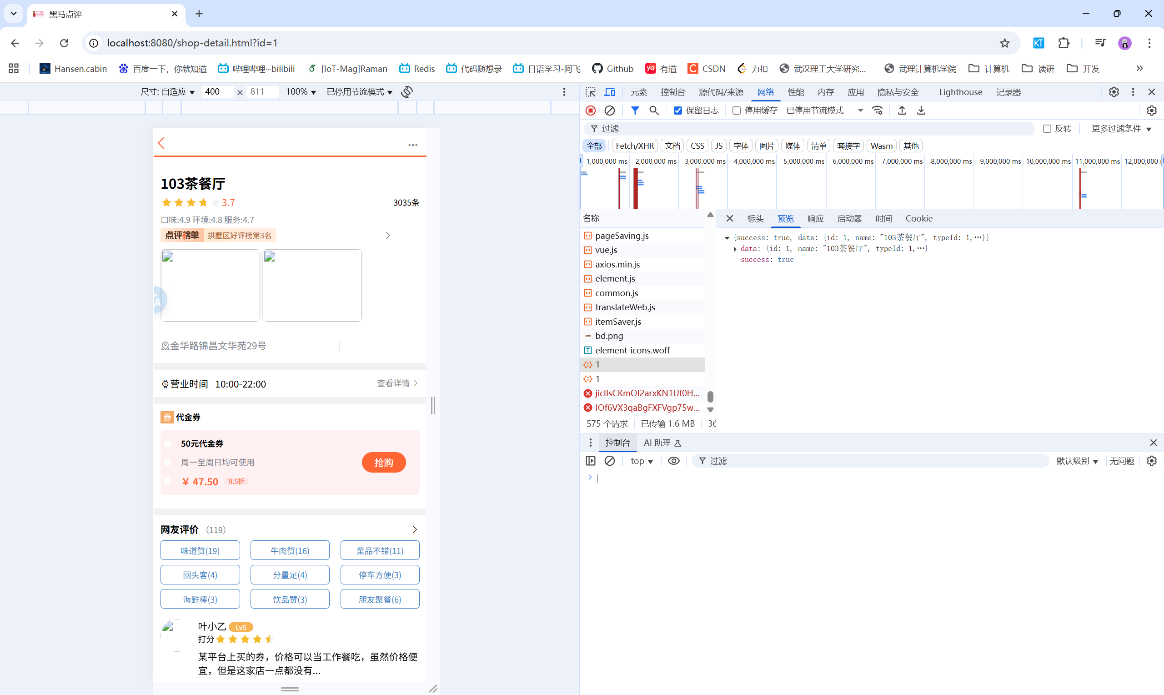The height and width of the screenshot is (695, 1164).
Task: Stop recording the network log
Action: (590, 110)
